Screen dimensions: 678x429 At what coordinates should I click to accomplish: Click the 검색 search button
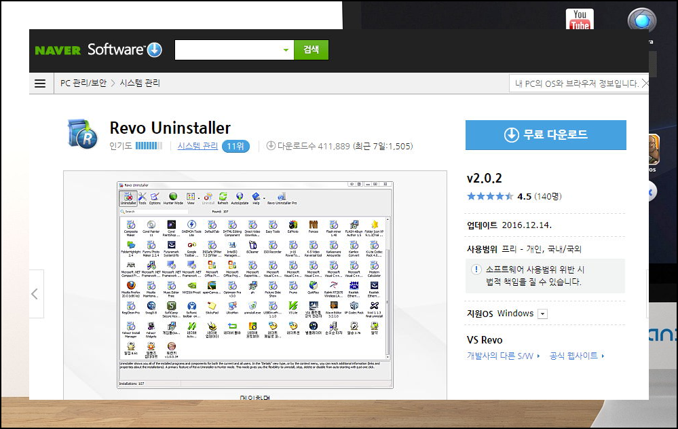pyautogui.click(x=311, y=50)
